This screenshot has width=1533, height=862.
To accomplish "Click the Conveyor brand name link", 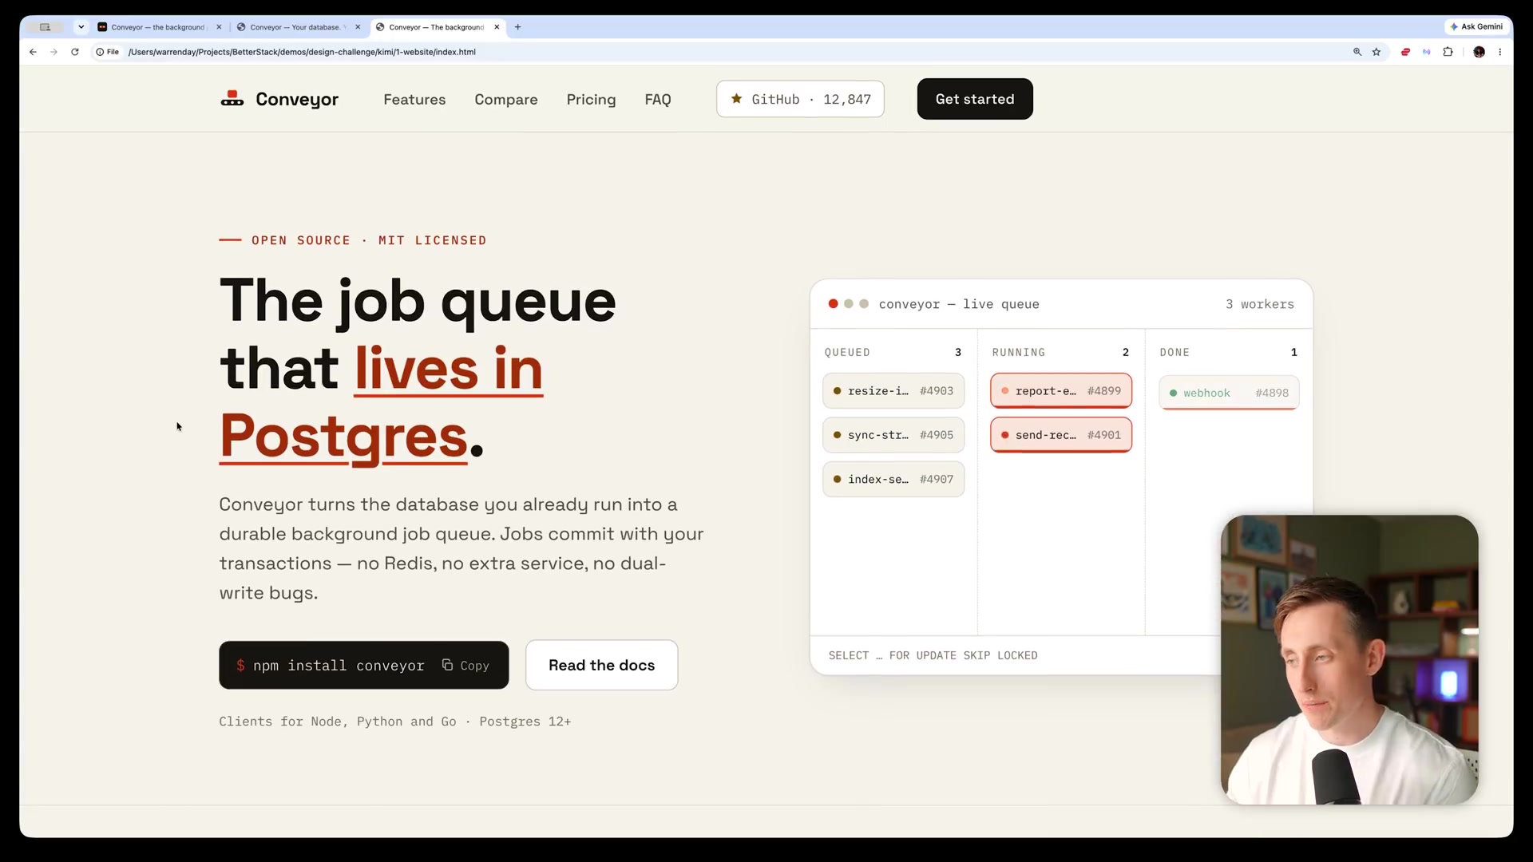I will pyautogui.click(x=297, y=100).
